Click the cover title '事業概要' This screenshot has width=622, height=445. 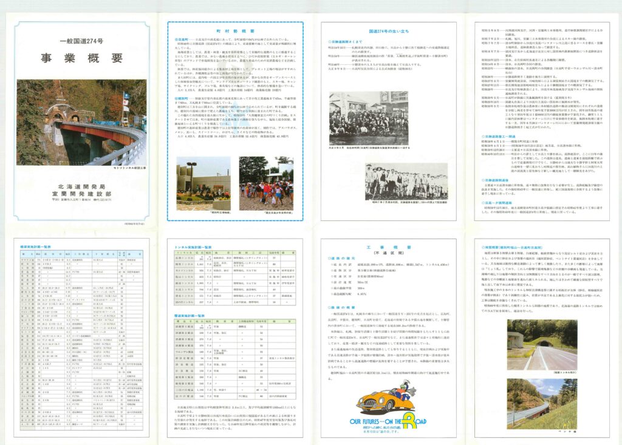point(81,59)
